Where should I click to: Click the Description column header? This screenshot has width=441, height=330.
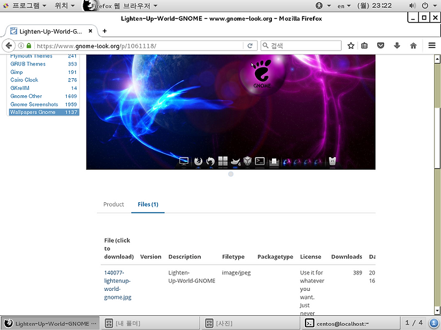click(184, 257)
